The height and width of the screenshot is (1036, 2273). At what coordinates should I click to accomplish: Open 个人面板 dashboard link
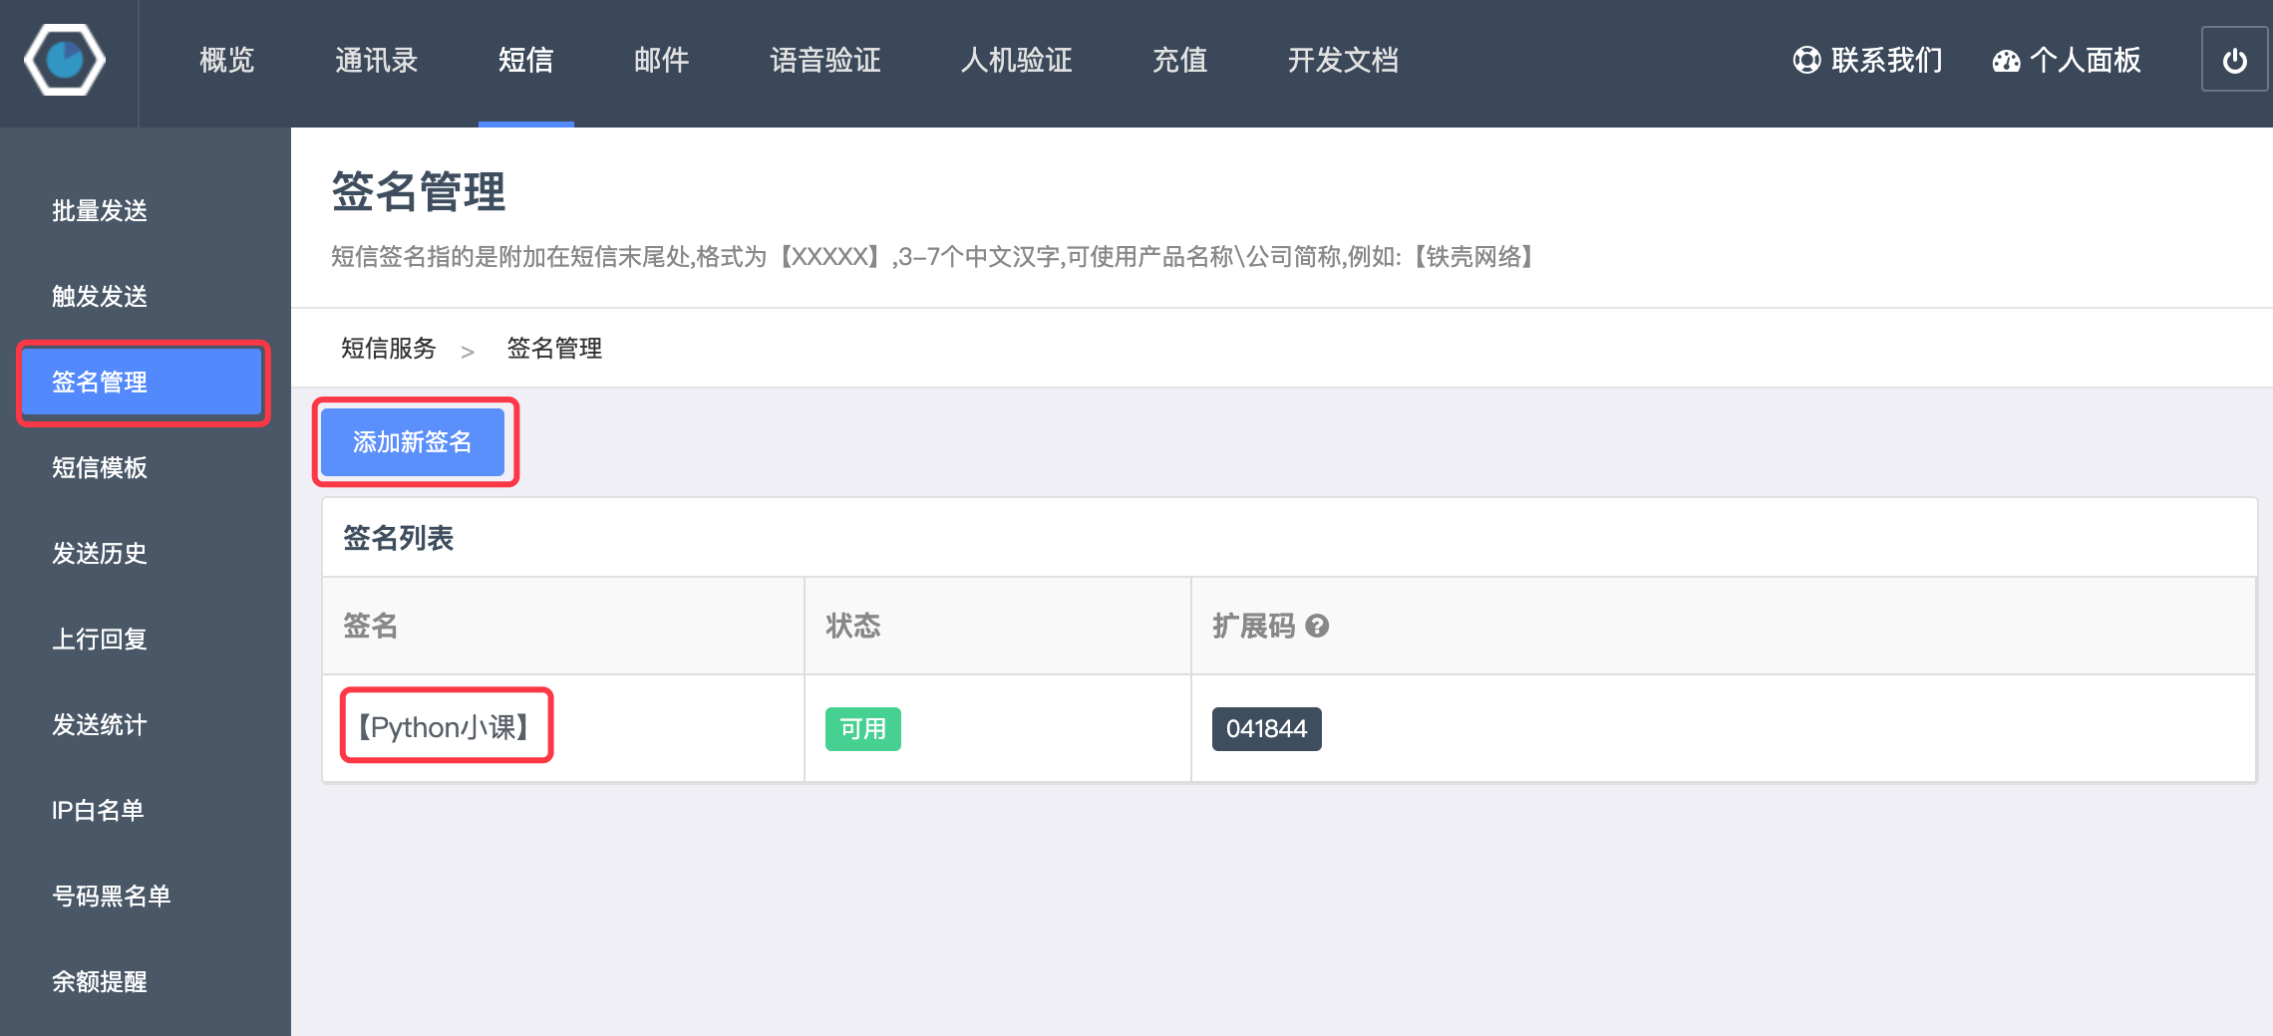pos(2067,61)
